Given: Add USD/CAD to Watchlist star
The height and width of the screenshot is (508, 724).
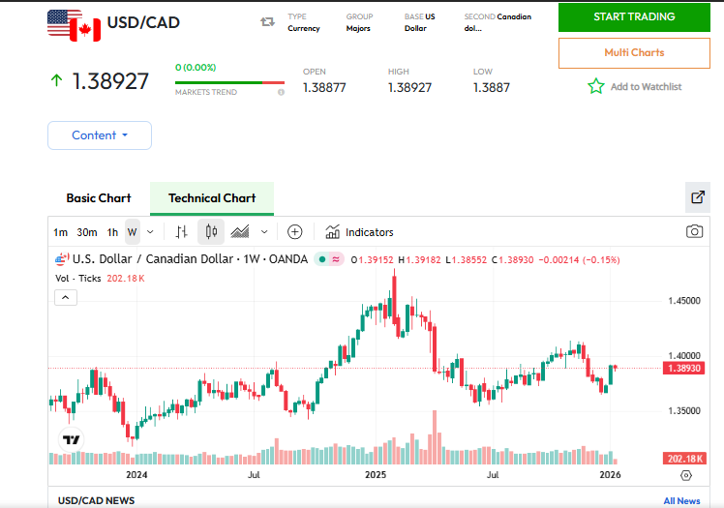Looking at the screenshot, I should [596, 87].
